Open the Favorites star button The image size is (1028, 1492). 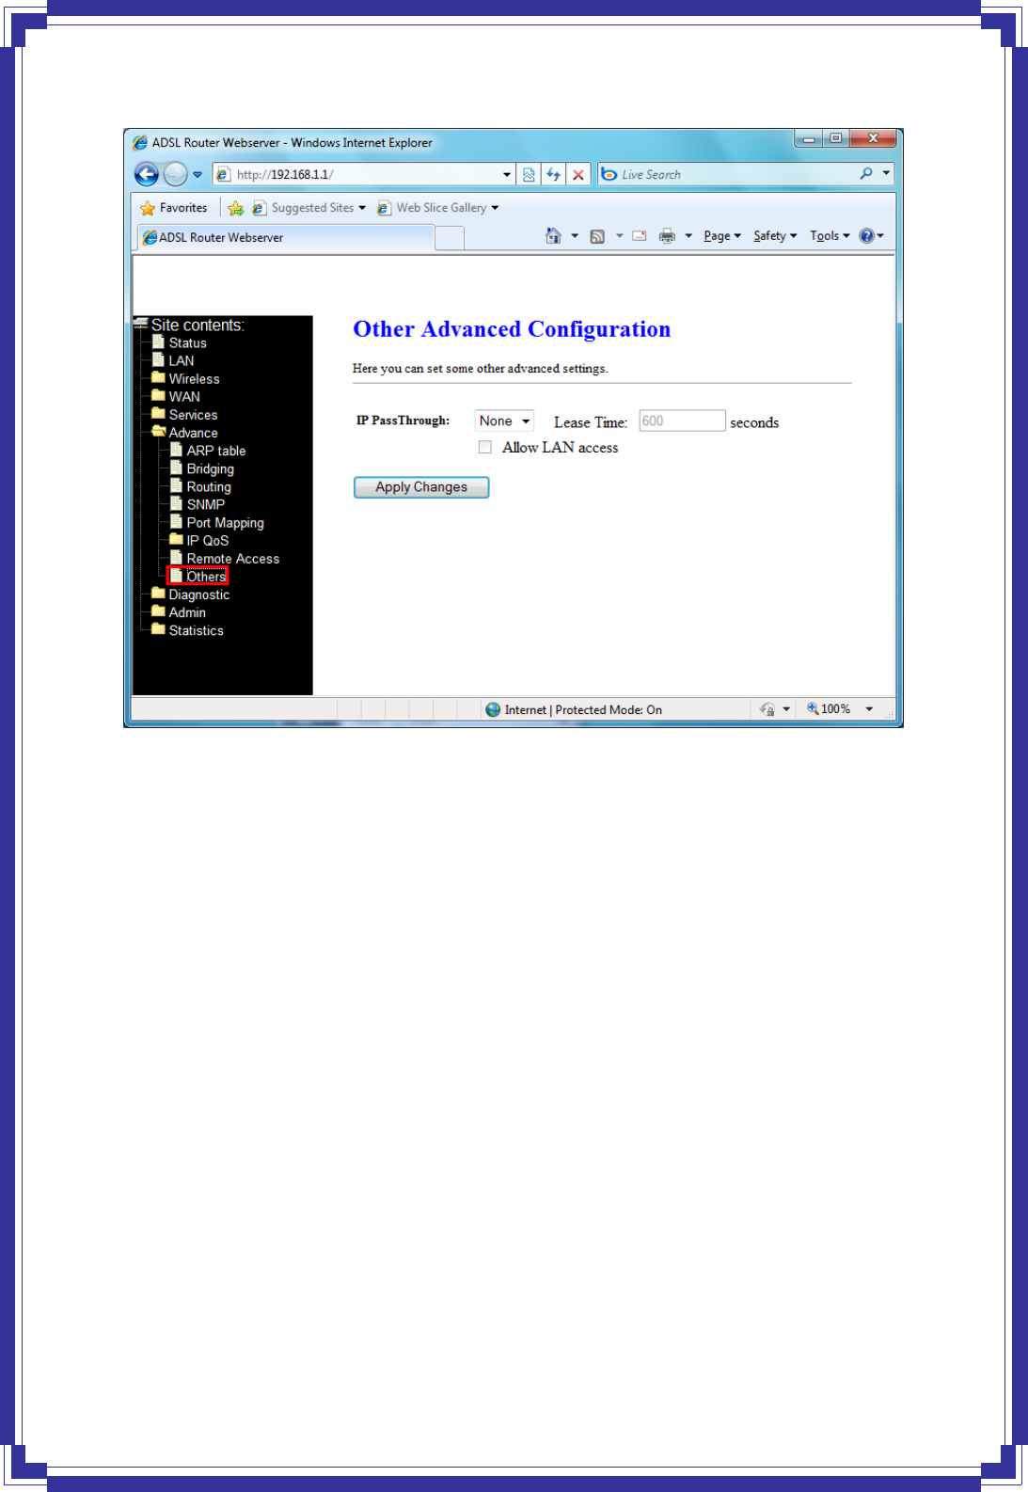174,208
